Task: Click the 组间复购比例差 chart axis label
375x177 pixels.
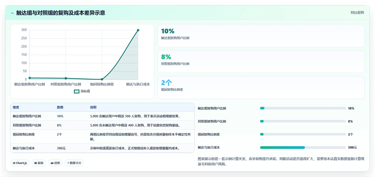Action: click(x=102, y=84)
